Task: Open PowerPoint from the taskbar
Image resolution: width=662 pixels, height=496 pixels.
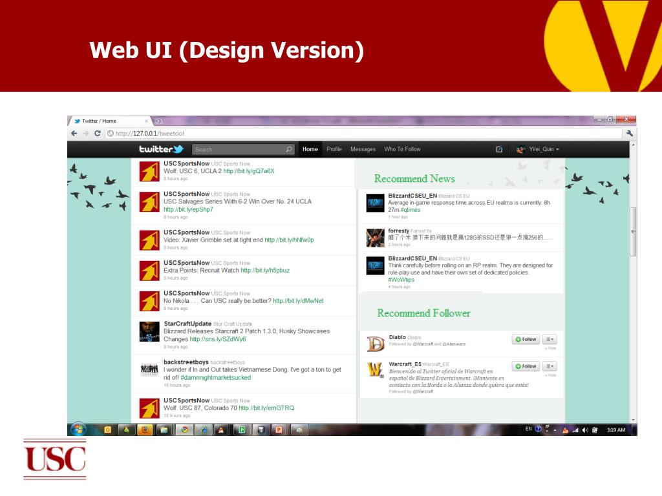Action: pyautogui.click(x=278, y=429)
